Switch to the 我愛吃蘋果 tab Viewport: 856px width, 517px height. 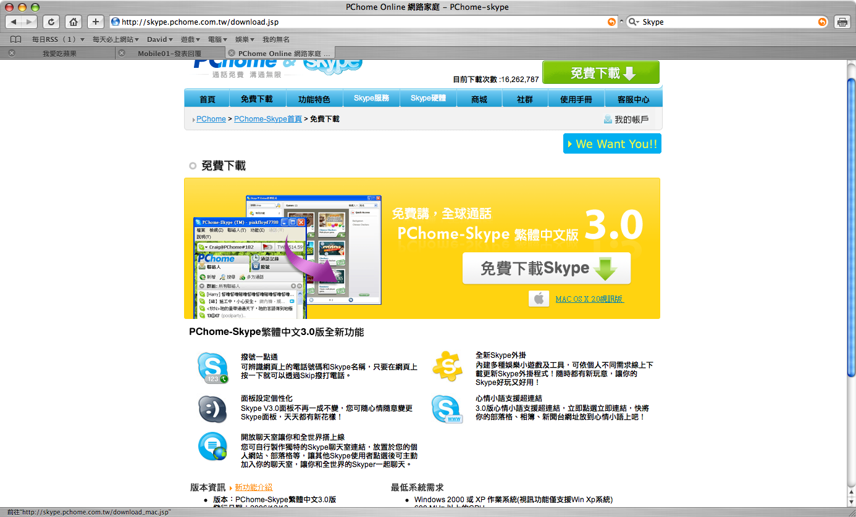coord(59,53)
